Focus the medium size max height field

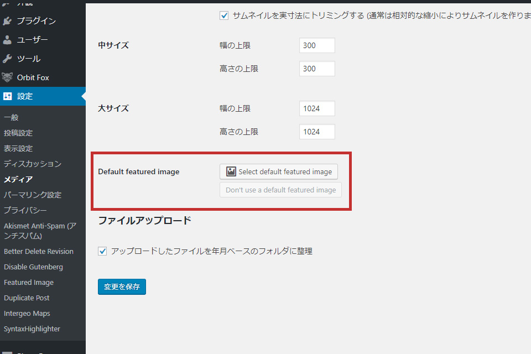pos(317,69)
